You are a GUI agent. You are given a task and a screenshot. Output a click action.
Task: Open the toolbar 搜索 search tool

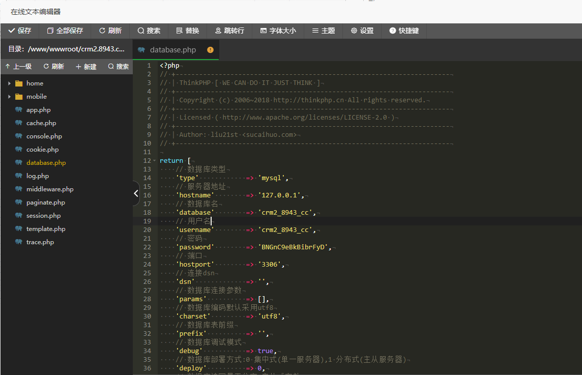pyautogui.click(x=149, y=31)
